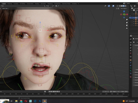
Task: Open the Global transform orientation dropdown
Action: click(x=47, y=6)
